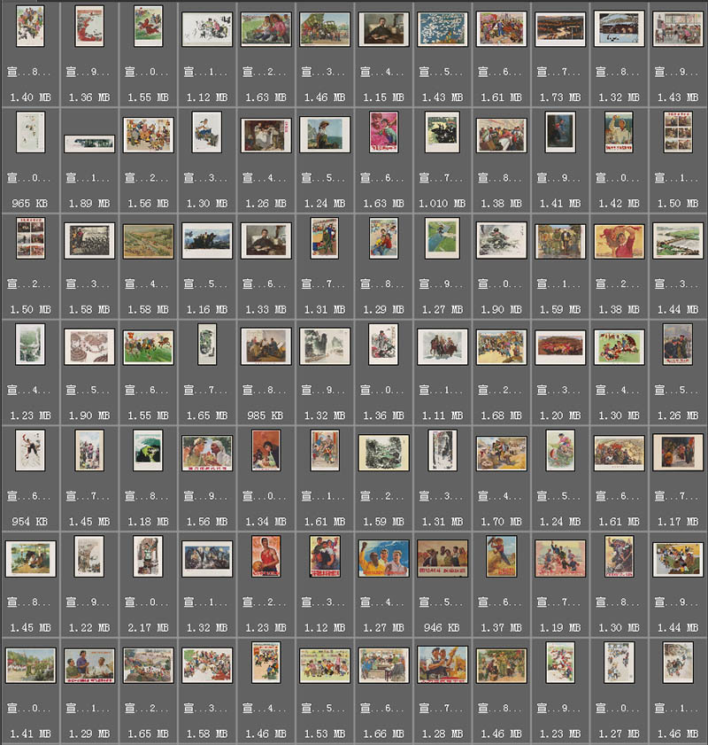Click the thumbnail sized 1.53 MB

click(325, 664)
